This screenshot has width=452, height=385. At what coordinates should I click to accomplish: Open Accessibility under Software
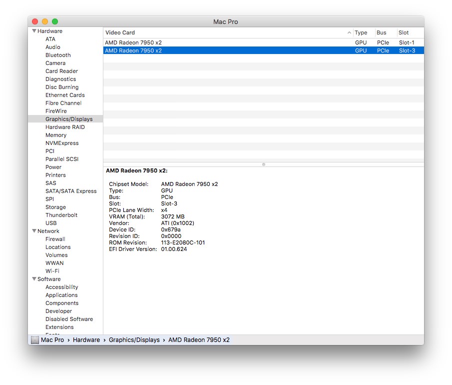click(62, 287)
